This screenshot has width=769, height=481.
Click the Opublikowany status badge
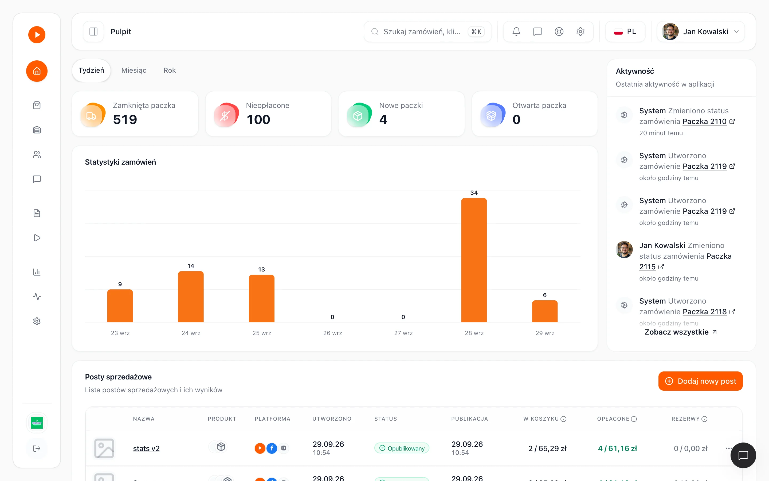402,448
